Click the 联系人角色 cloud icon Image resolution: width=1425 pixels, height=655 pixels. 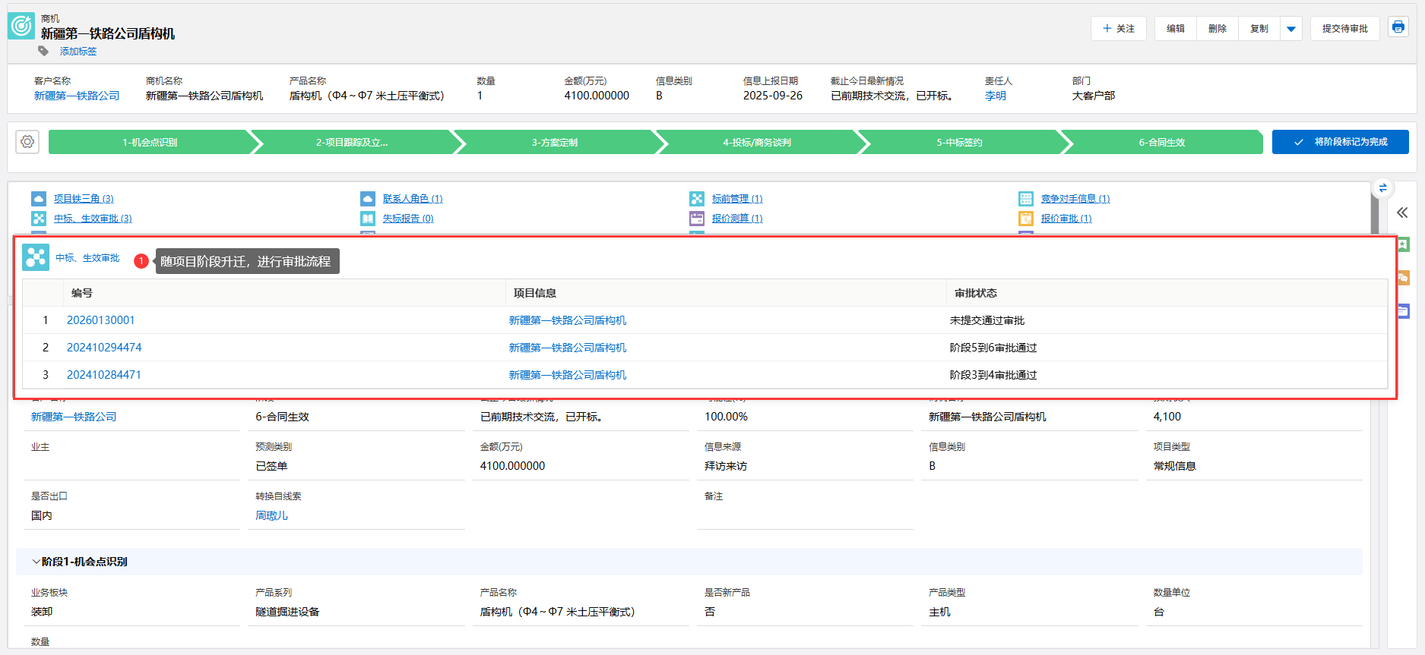(368, 199)
